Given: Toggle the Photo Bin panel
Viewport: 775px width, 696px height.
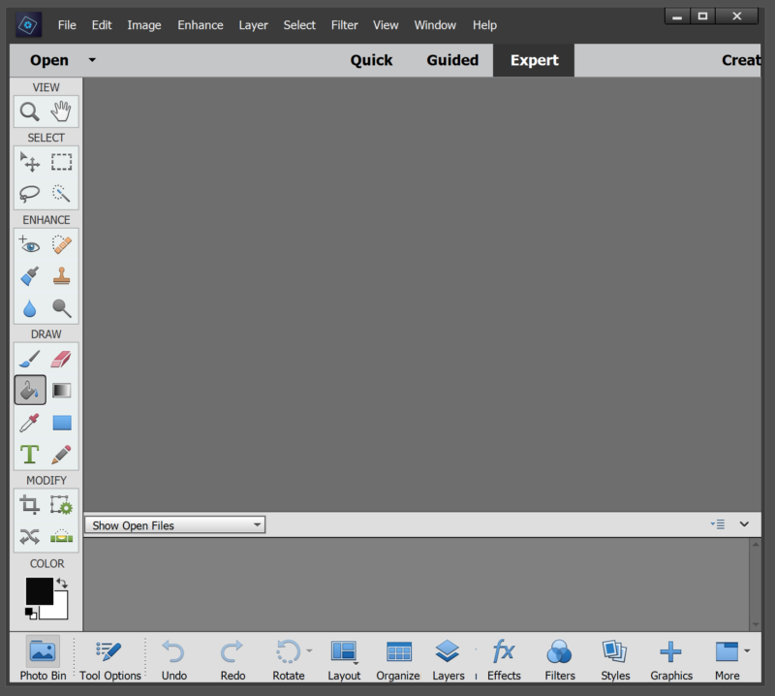Looking at the screenshot, I should [43, 658].
